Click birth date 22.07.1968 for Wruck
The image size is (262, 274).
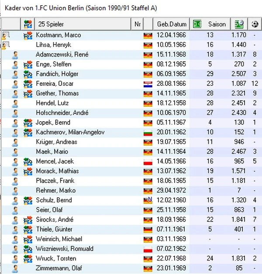point(171,258)
